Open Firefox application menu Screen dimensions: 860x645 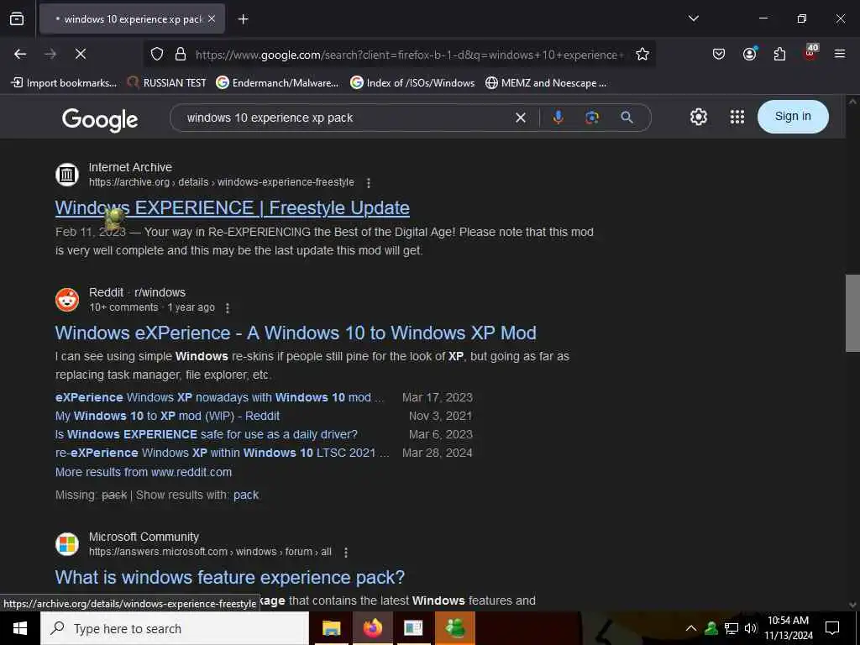coord(840,54)
